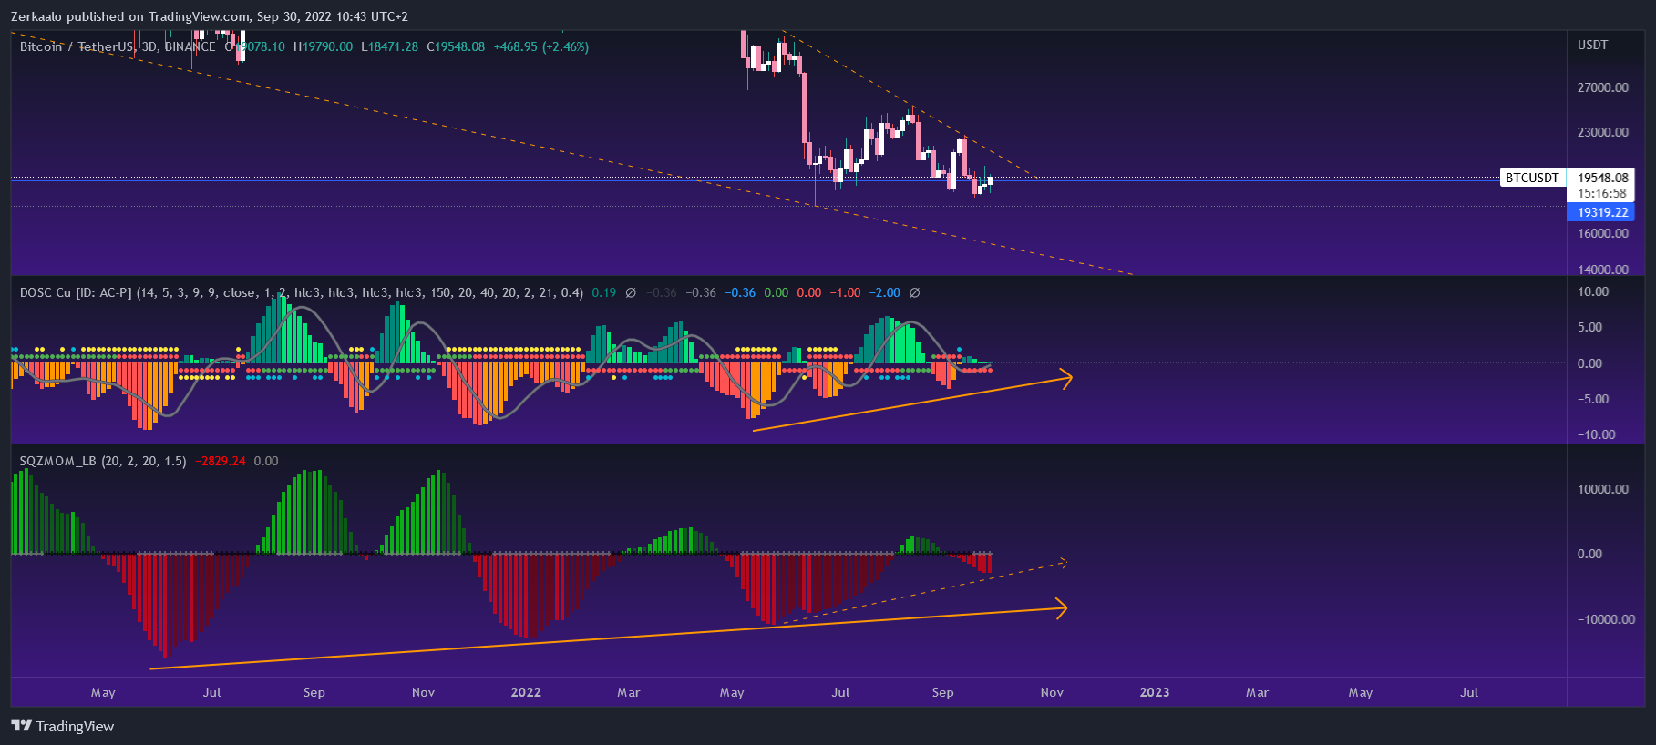Viewport: 1656px width, 745px height.
Task: Click the 2022 label on the time axis
Action: 526,692
